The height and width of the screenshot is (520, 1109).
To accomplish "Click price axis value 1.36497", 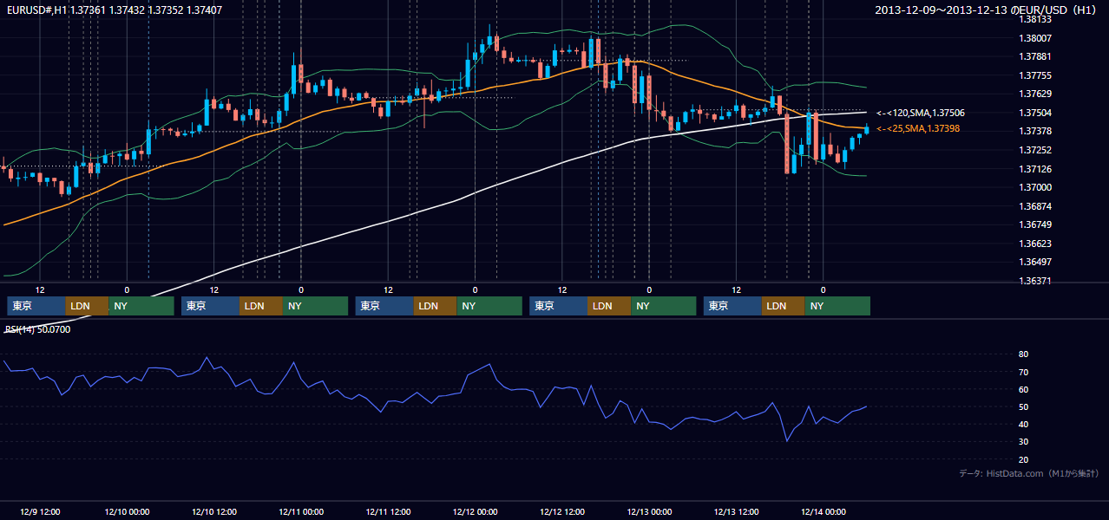I will (x=1036, y=262).
